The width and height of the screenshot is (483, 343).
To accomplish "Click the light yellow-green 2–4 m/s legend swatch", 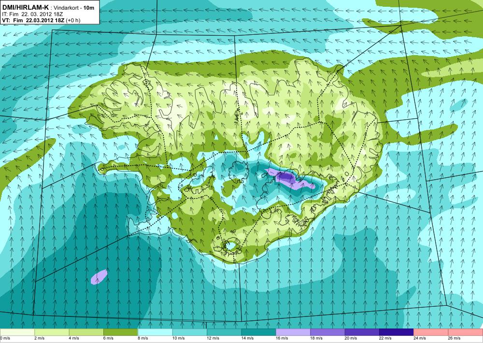I will [x=52, y=332].
